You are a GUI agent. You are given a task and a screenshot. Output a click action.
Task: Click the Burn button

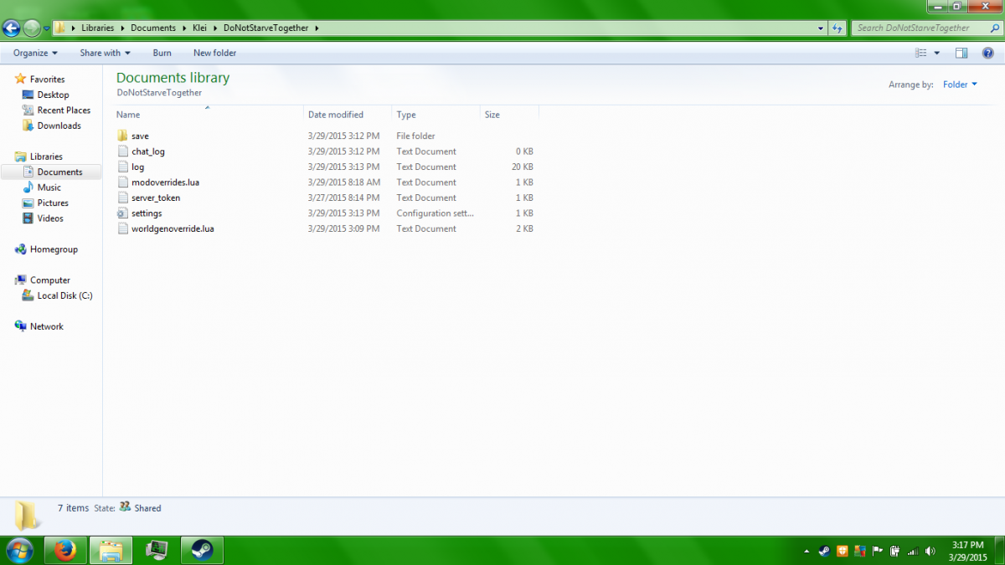point(162,53)
